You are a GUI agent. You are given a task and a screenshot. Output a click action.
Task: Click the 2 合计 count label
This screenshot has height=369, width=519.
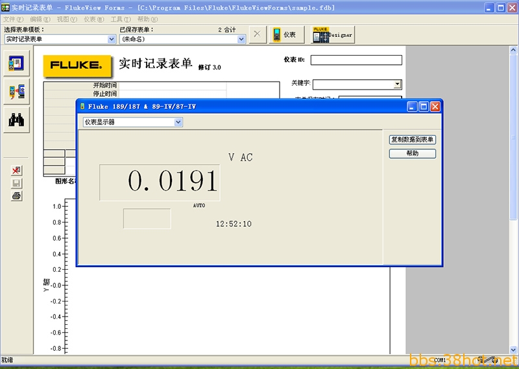pyautogui.click(x=227, y=30)
